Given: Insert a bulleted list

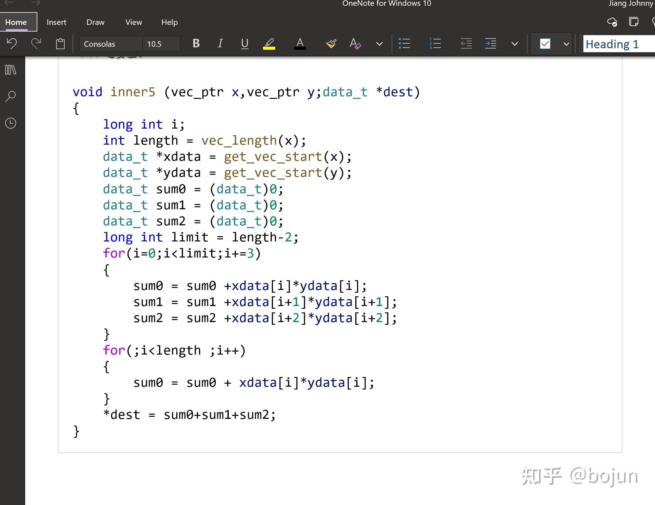Looking at the screenshot, I should pyautogui.click(x=404, y=44).
